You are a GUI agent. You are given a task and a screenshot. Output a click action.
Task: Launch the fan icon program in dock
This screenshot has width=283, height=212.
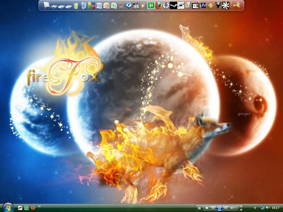tap(226, 6)
